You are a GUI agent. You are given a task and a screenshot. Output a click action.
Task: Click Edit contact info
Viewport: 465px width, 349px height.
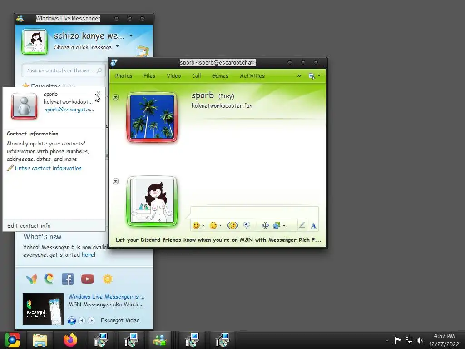coord(29,225)
